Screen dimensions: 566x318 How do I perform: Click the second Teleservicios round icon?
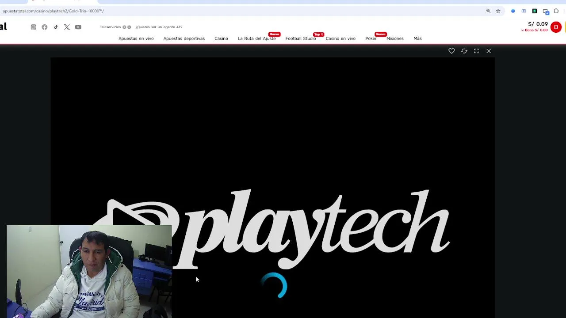pos(129,27)
